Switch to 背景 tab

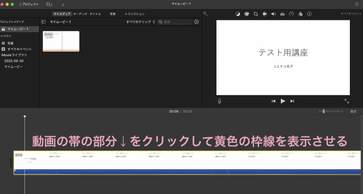[x=113, y=14]
